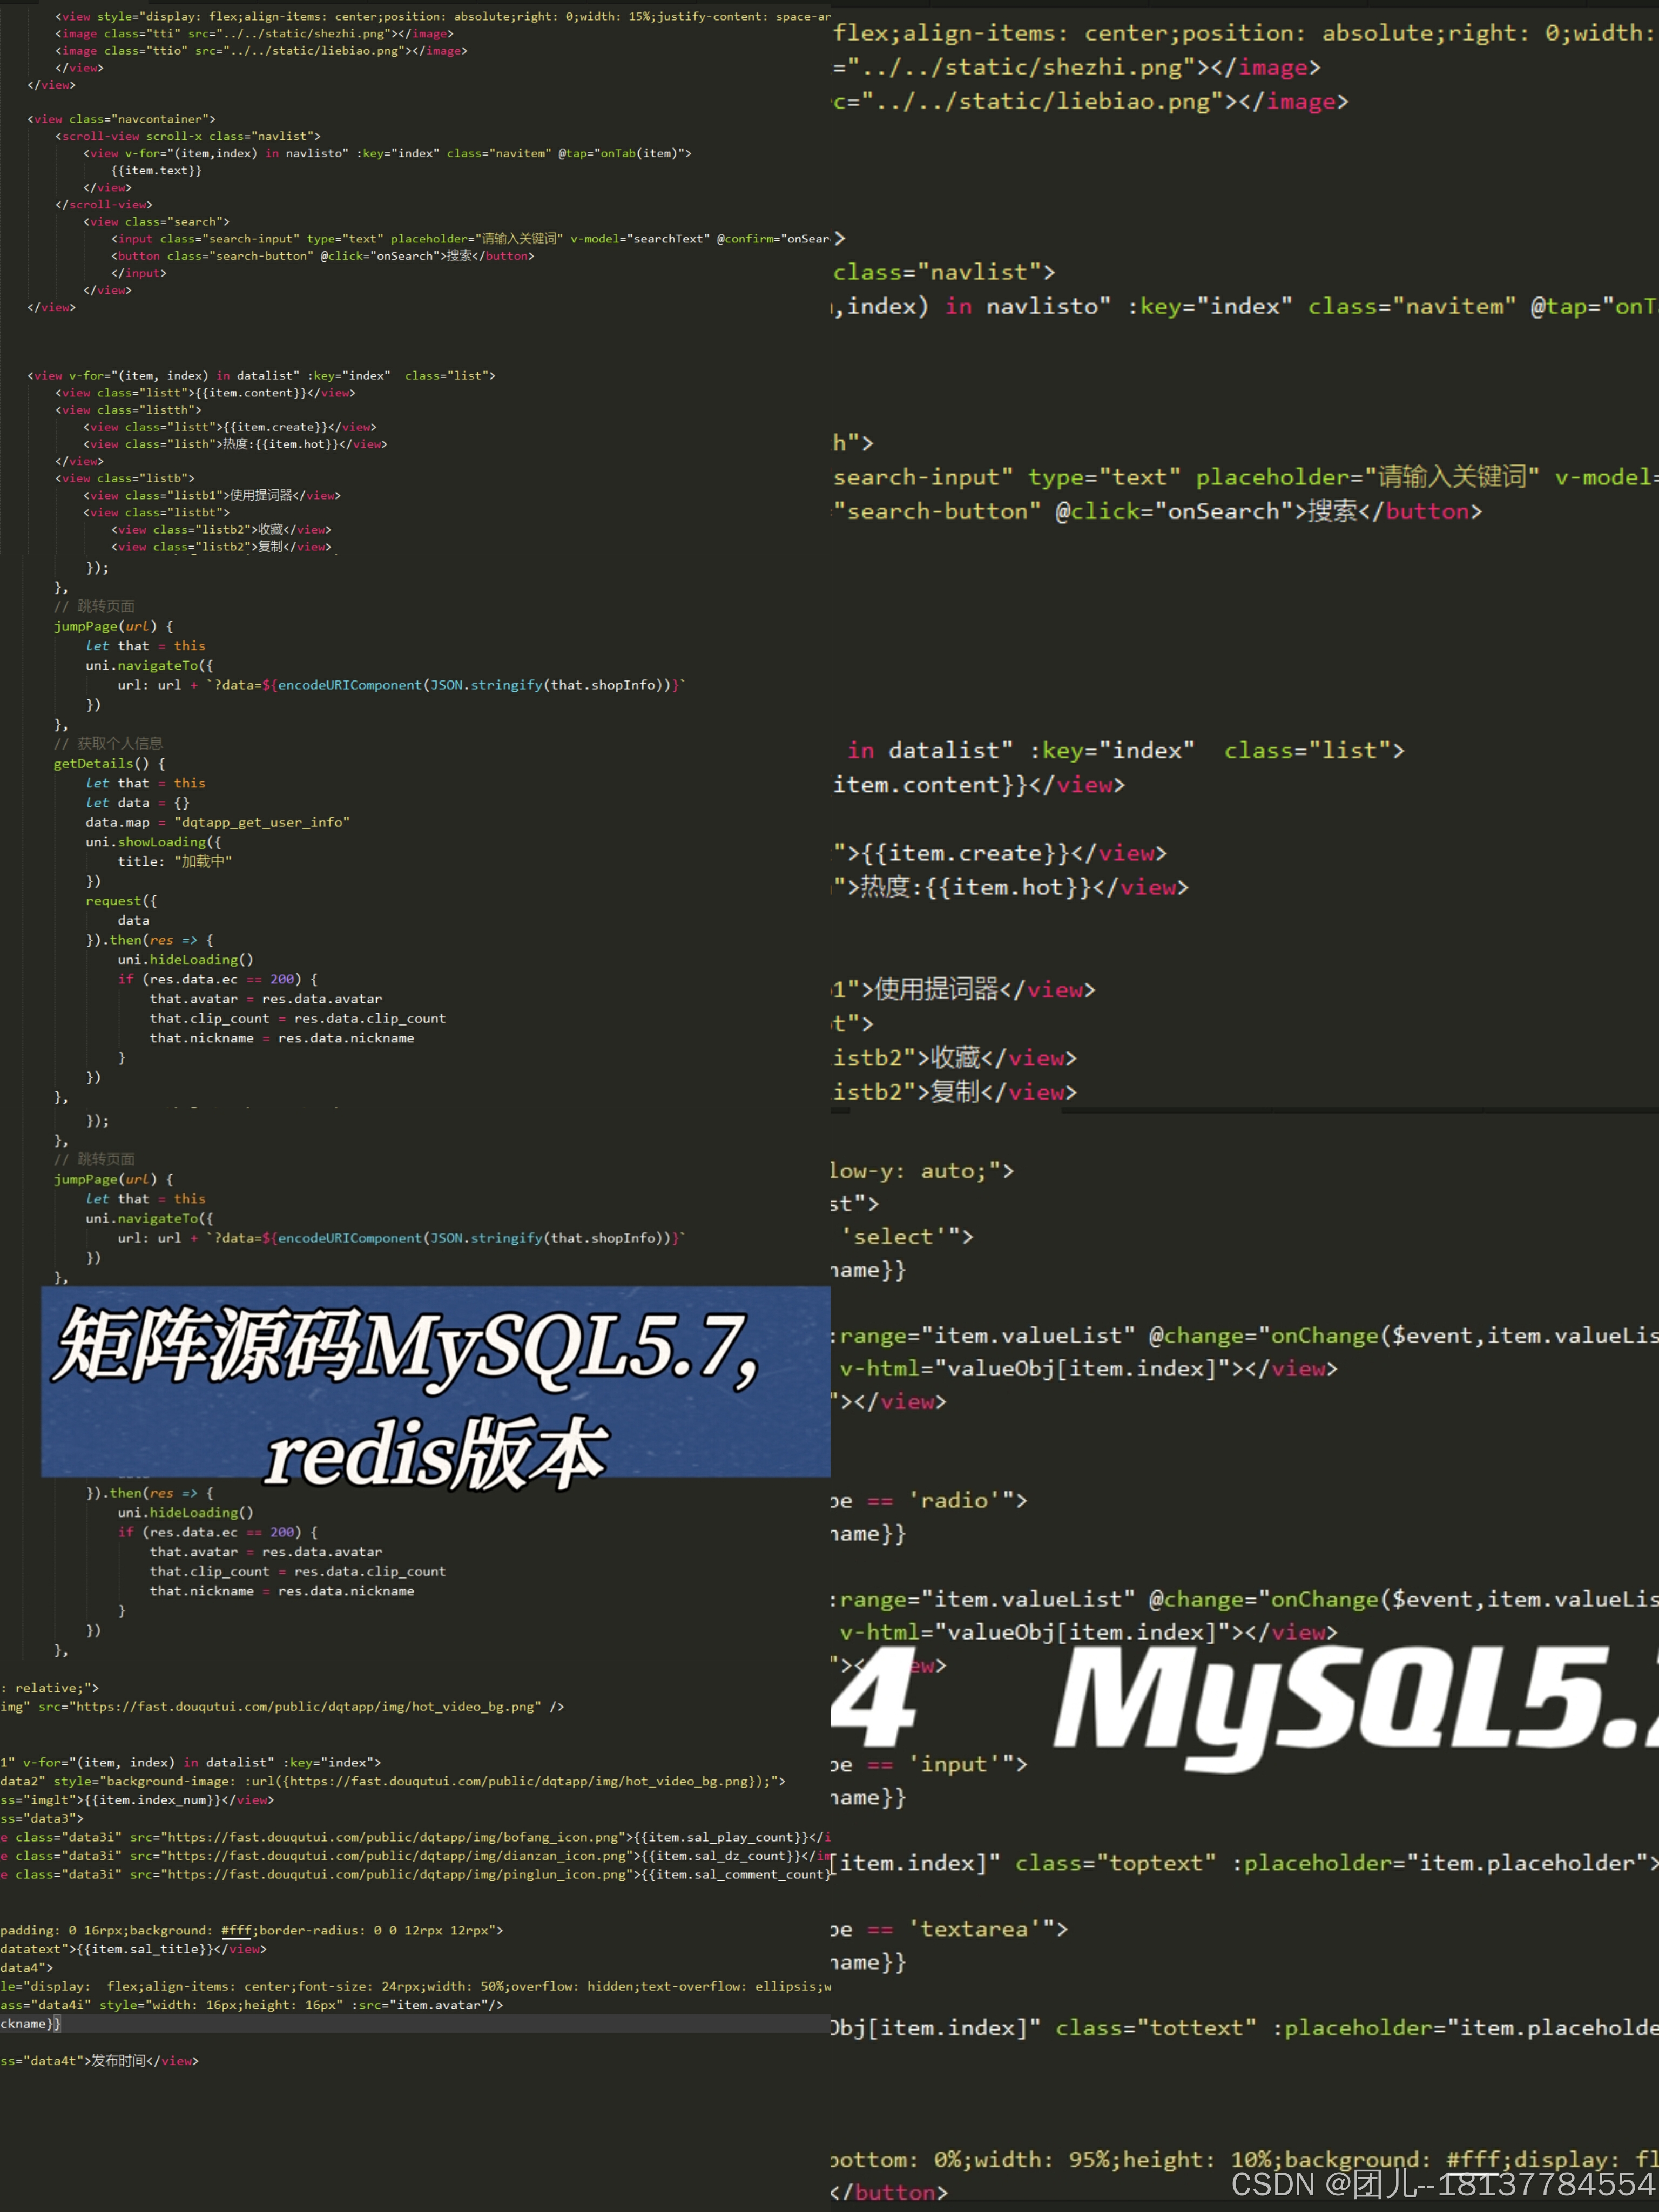Click the class="toptext" attribute
The width and height of the screenshot is (1659, 2212).
[1115, 1862]
